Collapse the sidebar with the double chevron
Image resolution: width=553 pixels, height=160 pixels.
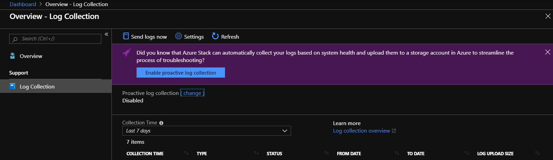[x=106, y=34]
